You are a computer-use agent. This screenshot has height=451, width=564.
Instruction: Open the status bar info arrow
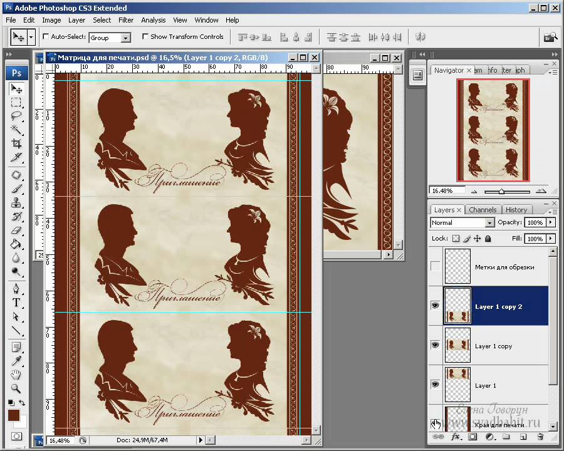tap(201, 440)
